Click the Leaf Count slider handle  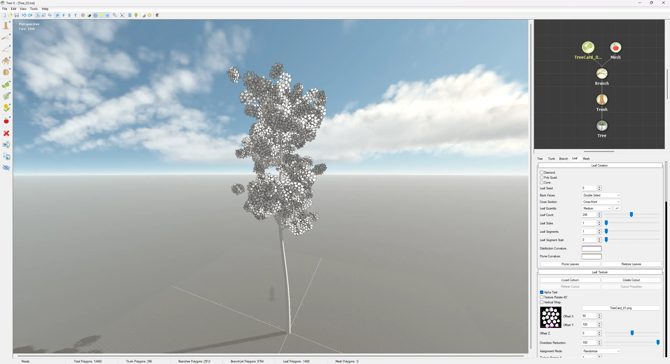pos(631,215)
